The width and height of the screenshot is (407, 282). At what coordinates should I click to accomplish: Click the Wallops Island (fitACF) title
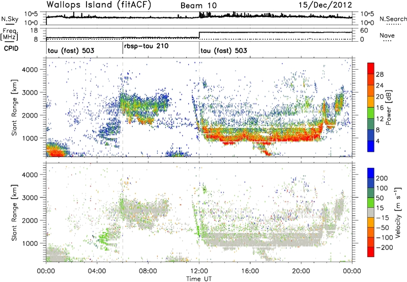(99, 5)
